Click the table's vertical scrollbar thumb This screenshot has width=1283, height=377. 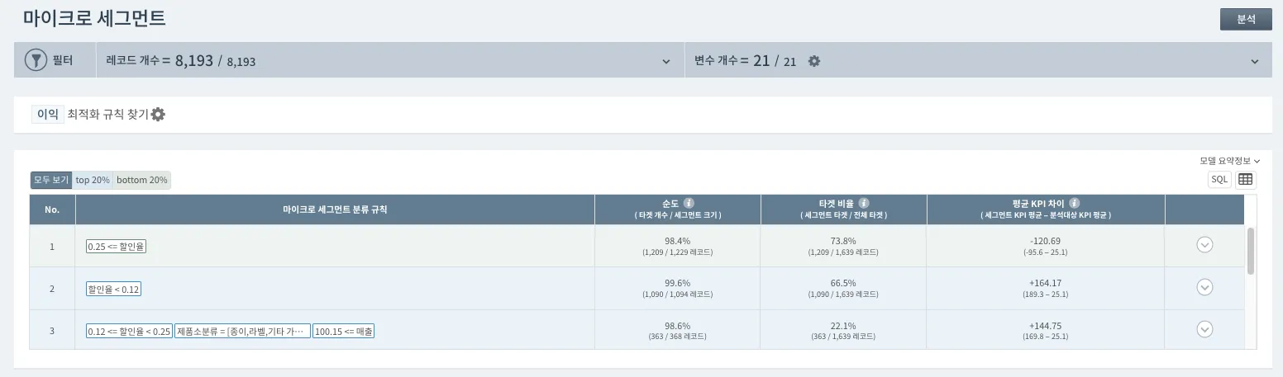tap(1251, 251)
